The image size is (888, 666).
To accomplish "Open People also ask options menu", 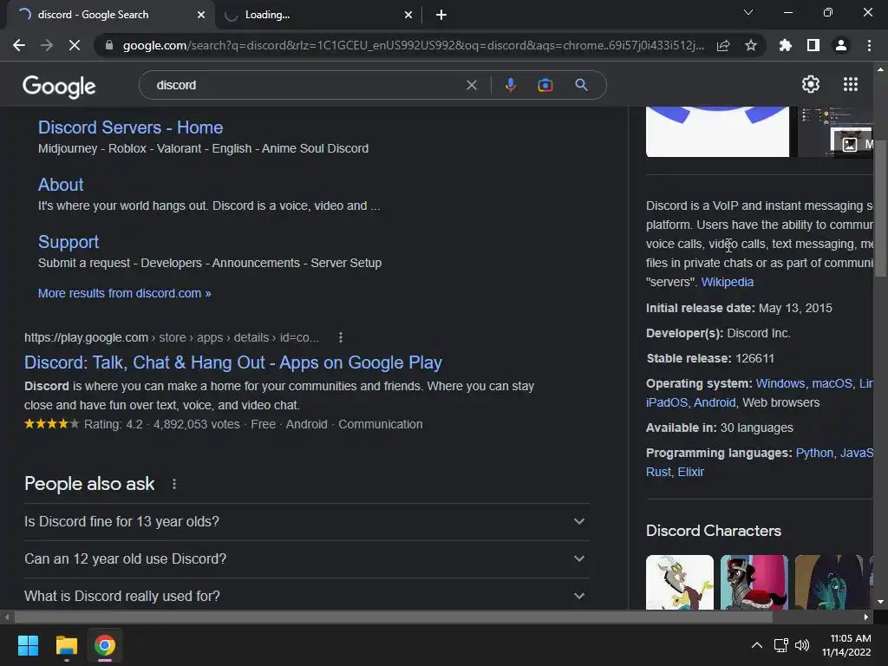I will pos(173,484).
